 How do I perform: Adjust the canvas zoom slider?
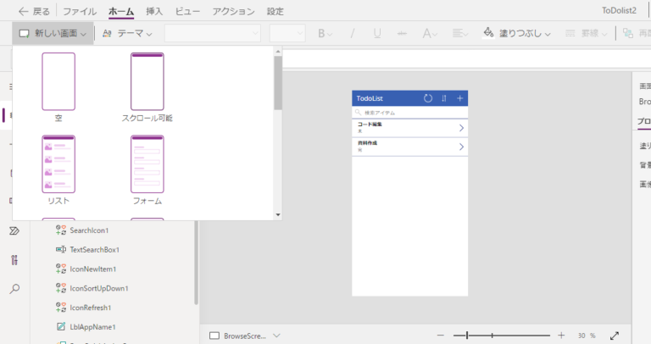pyautogui.click(x=502, y=336)
